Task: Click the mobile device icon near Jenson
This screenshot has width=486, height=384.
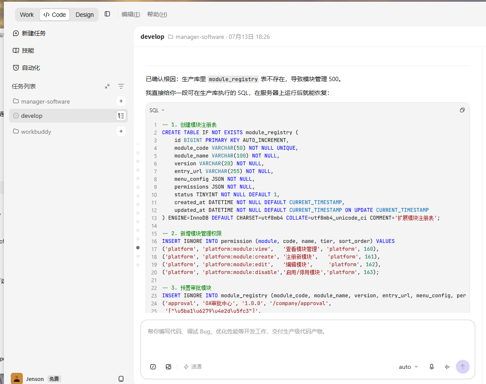Action: [121, 379]
